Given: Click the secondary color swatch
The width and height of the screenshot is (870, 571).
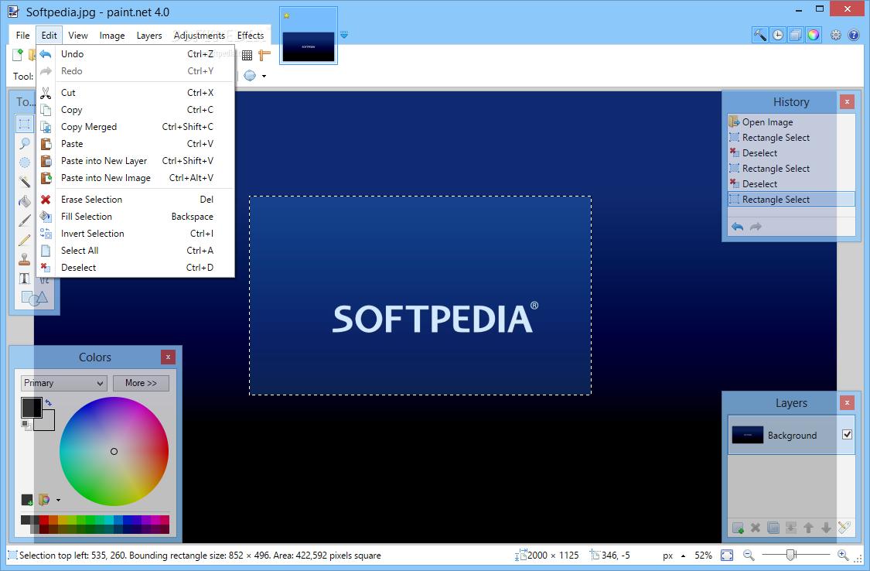Looking at the screenshot, I should coord(48,424).
